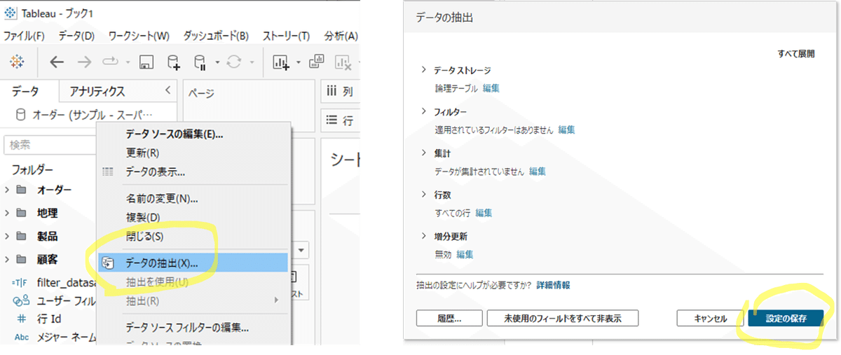Click the Abc string icon beside メジャー ネーム
841x355 pixels.
click(x=20, y=337)
